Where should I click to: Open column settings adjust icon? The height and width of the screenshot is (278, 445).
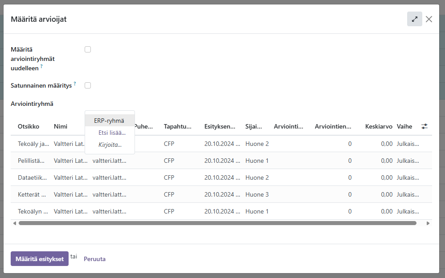pyautogui.click(x=424, y=126)
